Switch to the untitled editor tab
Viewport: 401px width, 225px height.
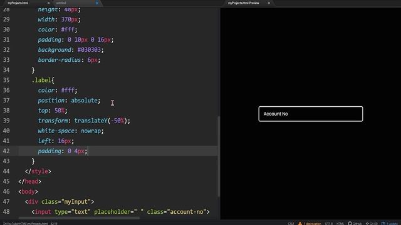(x=76, y=3)
